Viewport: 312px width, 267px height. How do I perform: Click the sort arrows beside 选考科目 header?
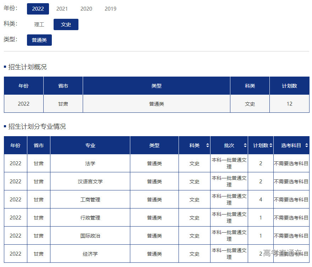[x=306, y=145]
